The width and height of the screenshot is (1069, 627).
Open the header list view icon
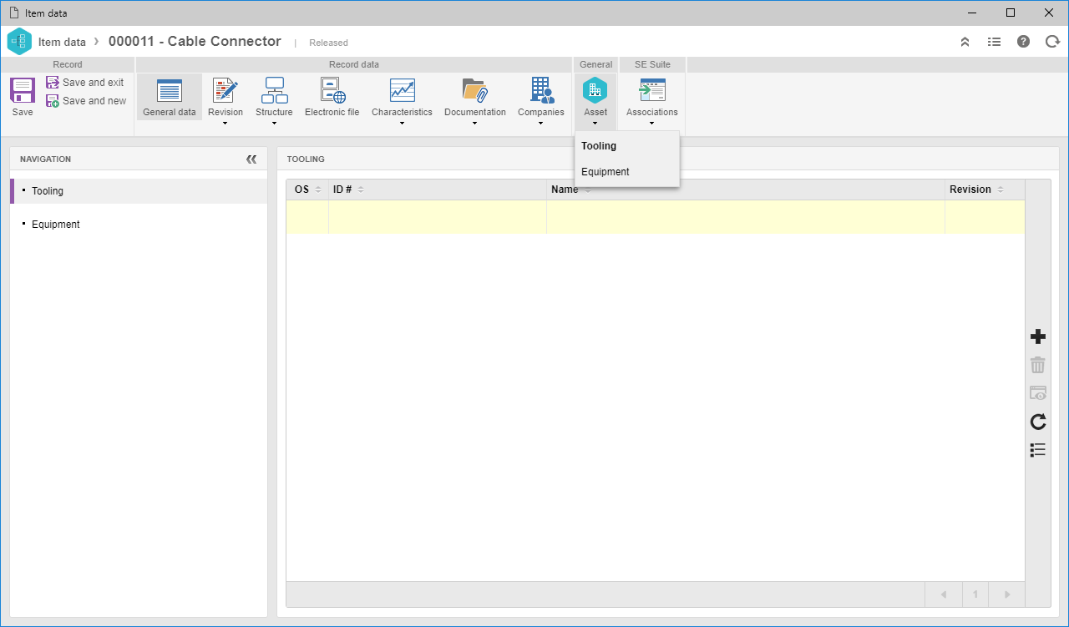click(994, 42)
